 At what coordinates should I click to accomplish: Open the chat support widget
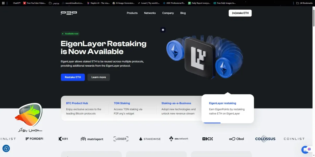point(305,150)
